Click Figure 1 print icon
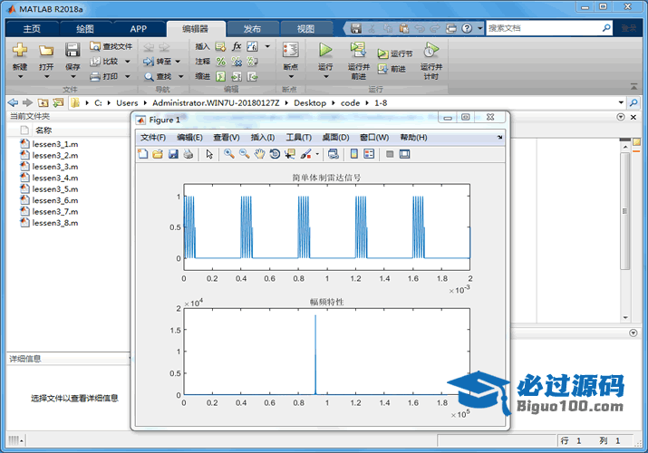Screen dimensions: 648x453 click(188, 154)
